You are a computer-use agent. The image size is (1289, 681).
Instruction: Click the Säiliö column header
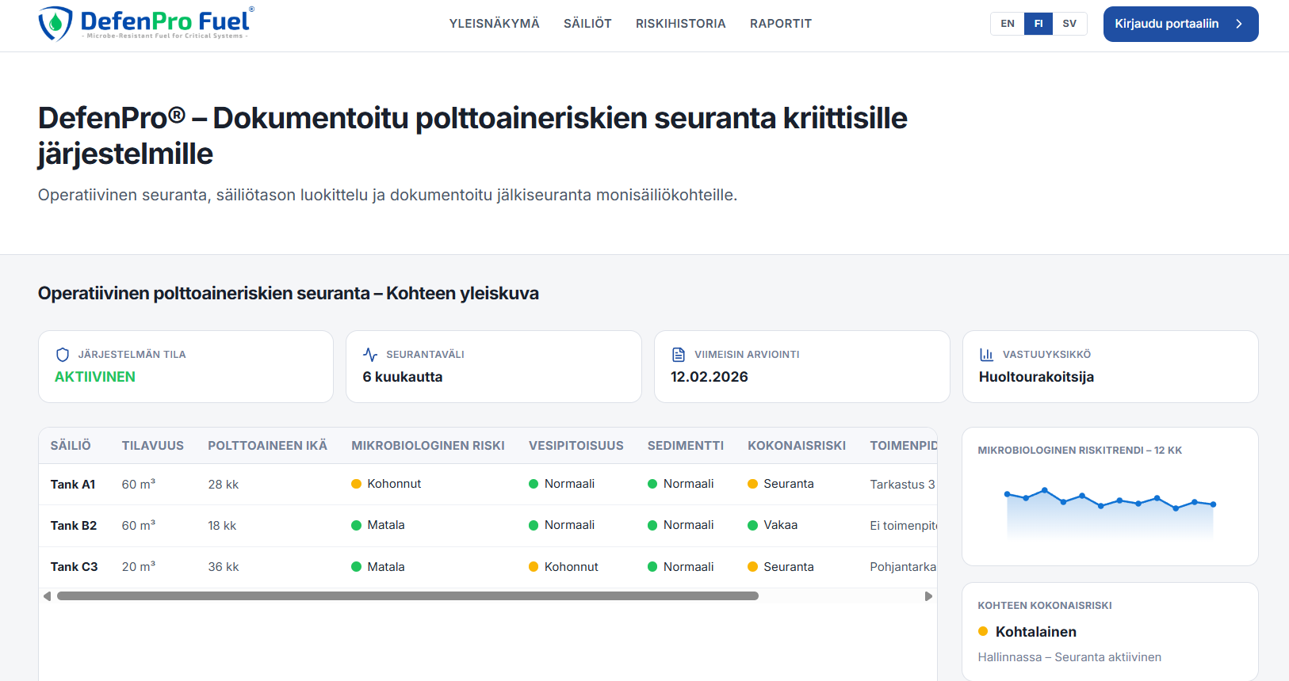point(71,446)
